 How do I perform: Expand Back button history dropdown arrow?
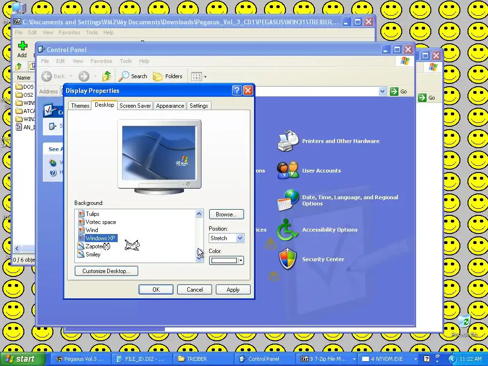[71, 76]
